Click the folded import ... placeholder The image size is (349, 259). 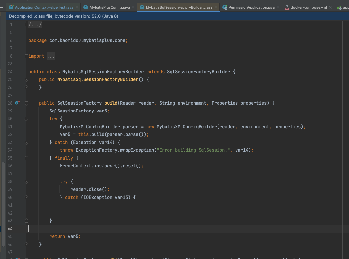pyautogui.click(x=50, y=56)
